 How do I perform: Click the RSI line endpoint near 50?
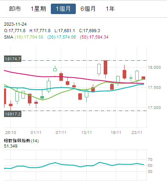click(x=144, y=164)
